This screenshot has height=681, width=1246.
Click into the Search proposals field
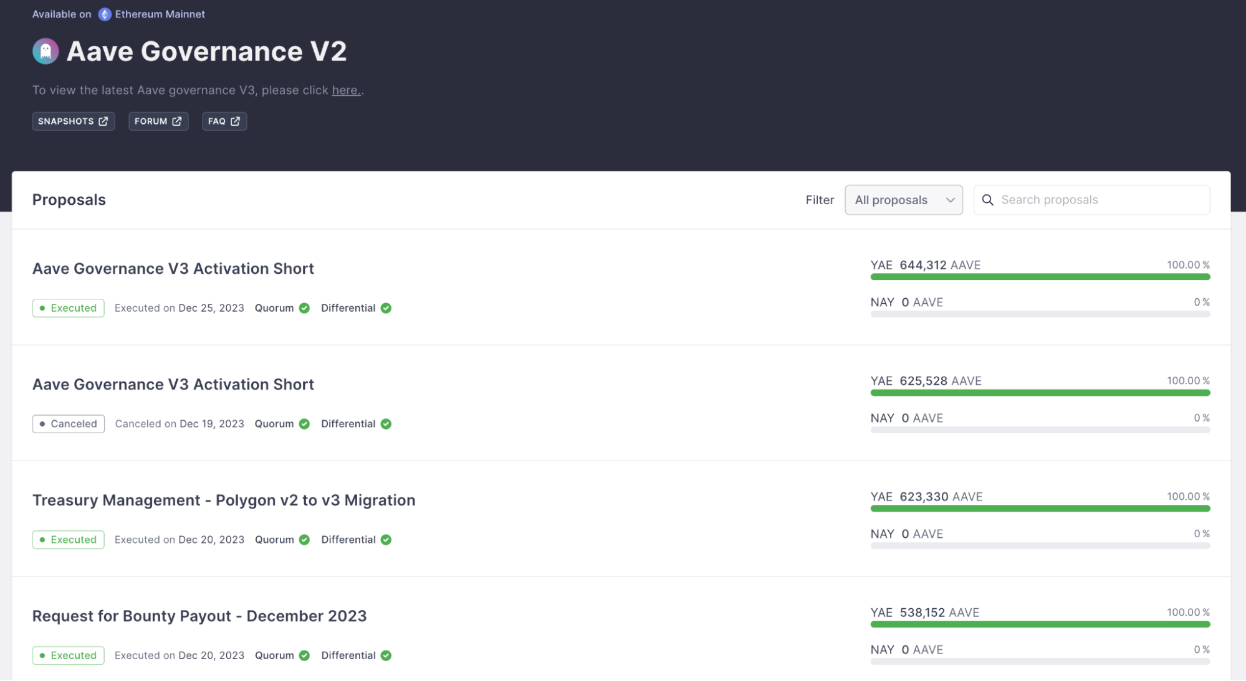(x=1100, y=200)
